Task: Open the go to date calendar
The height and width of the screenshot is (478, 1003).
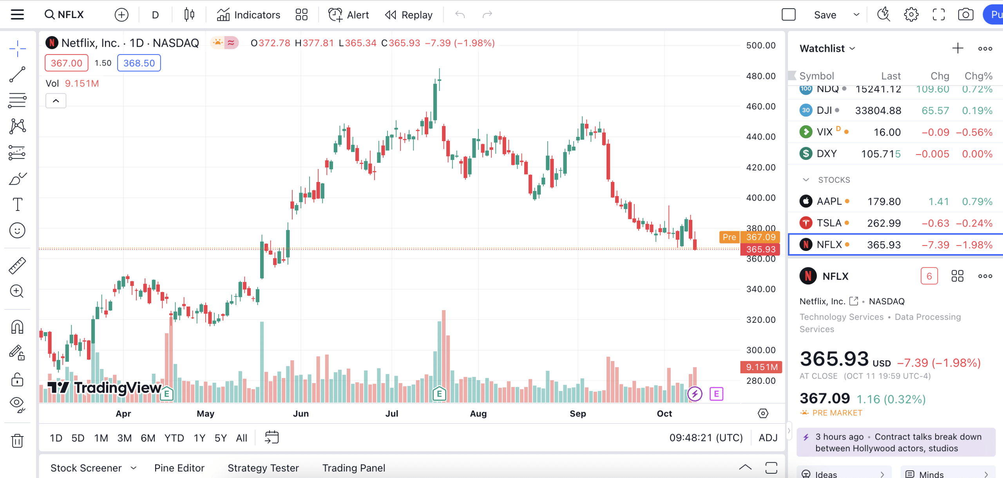Action: point(272,437)
